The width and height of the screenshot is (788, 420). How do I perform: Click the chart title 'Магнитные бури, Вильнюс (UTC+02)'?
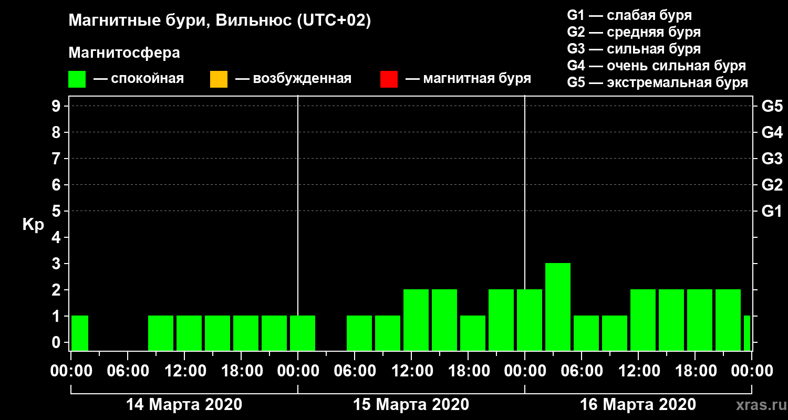tap(220, 22)
